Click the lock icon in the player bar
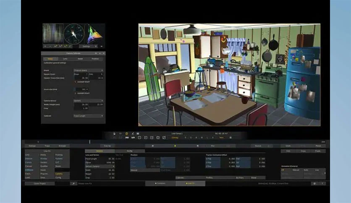 114,133
